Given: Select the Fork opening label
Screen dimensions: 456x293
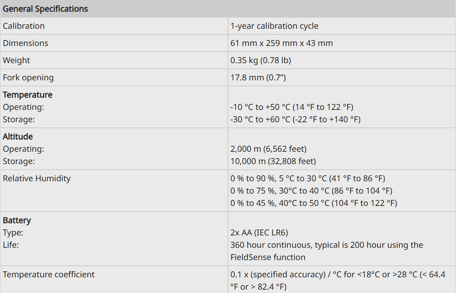Looking at the screenshot, I should (28, 77).
